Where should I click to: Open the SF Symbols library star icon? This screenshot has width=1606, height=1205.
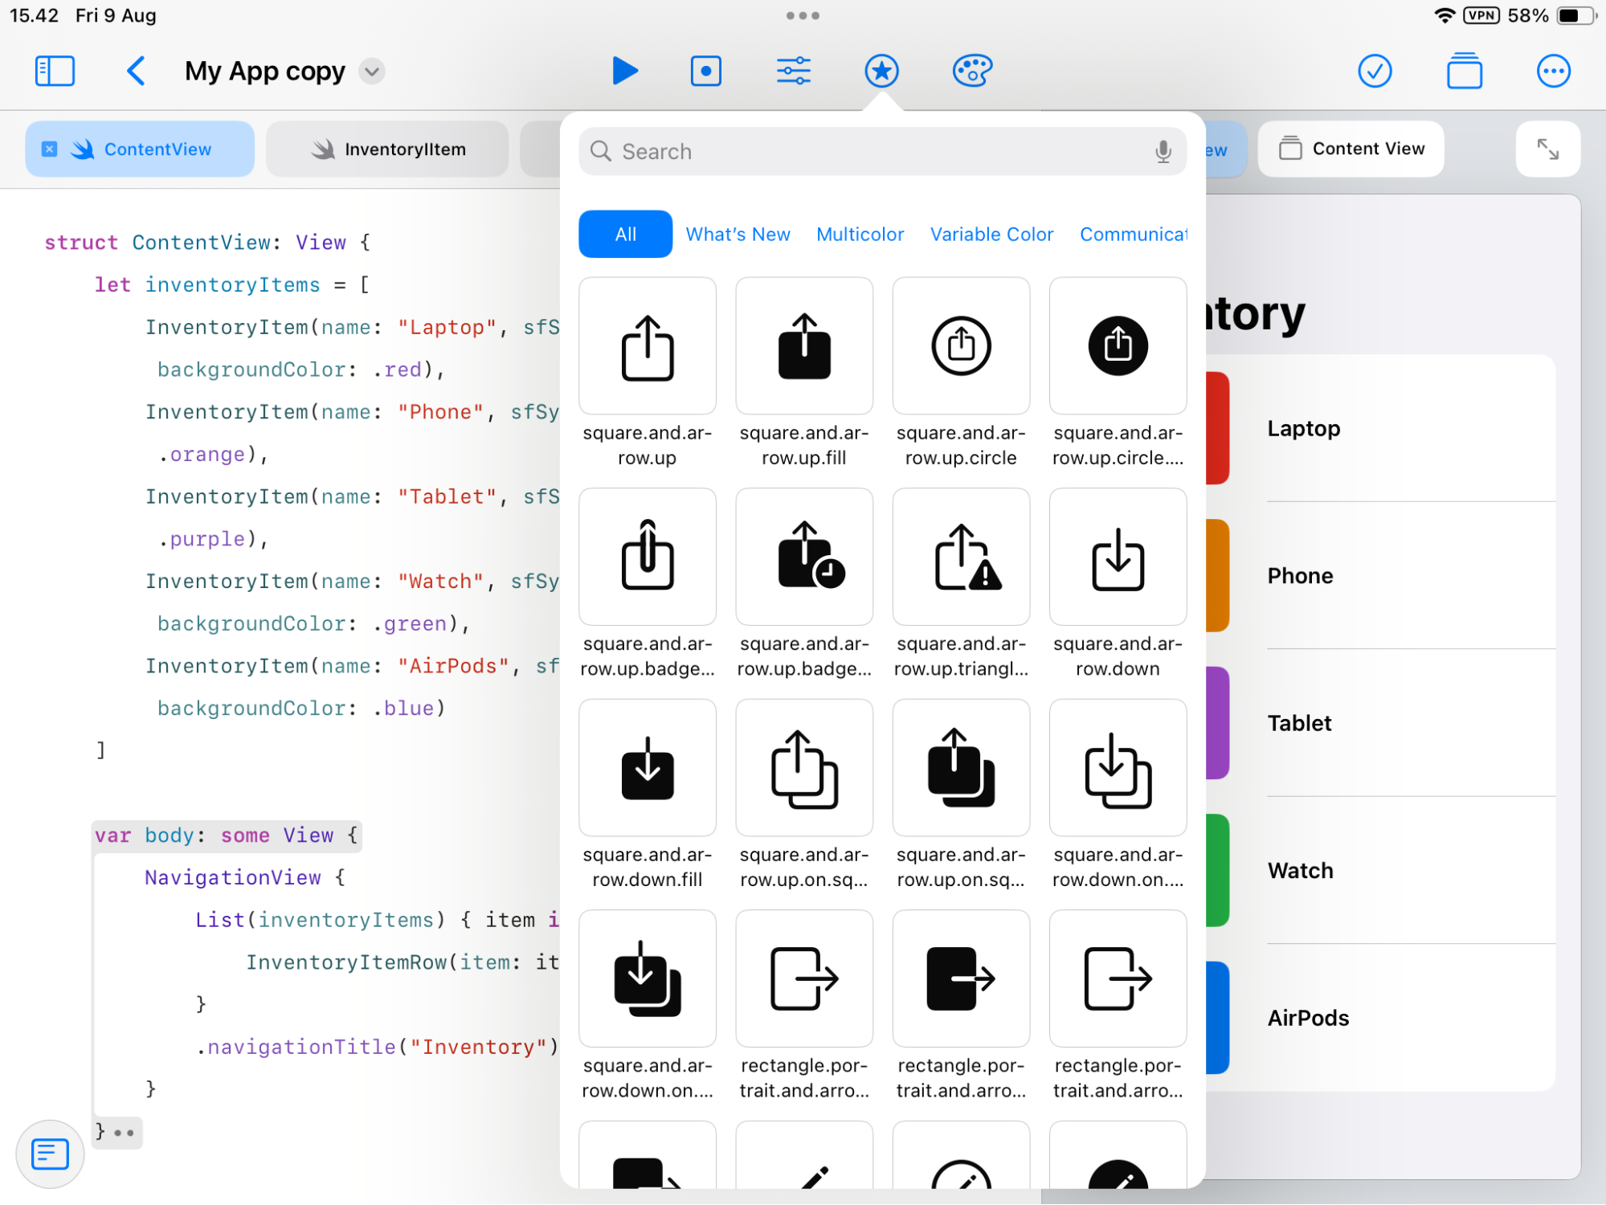pyautogui.click(x=881, y=71)
